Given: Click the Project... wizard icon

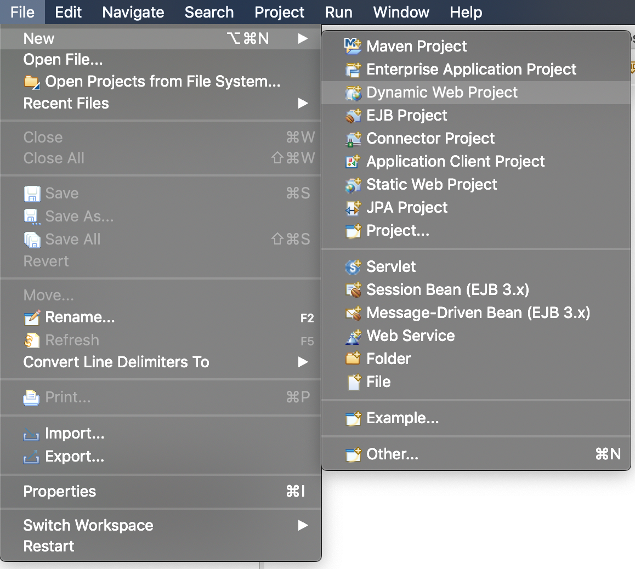Looking at the screenshot, I should click(353, 231).
